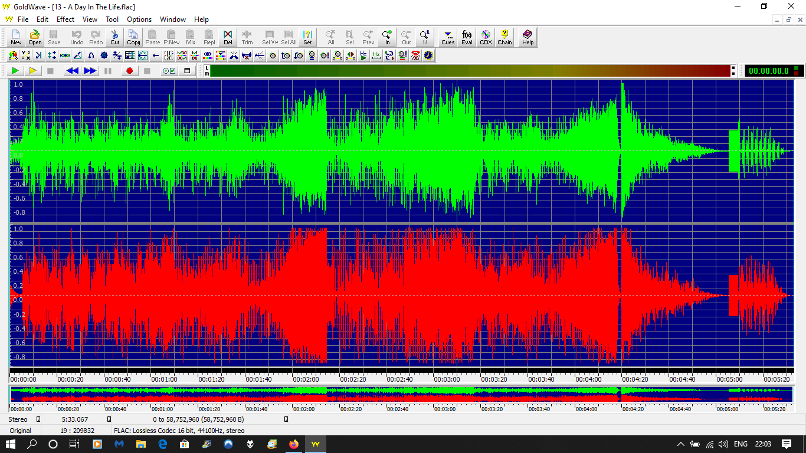Open the Mechanize gear effect icon
Image resolution: width=806 pixels, height=453 pixels.
104,55
